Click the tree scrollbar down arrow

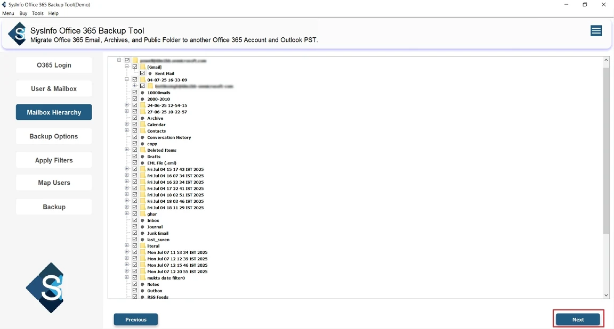pyautogui.click(x=606, y=295)
